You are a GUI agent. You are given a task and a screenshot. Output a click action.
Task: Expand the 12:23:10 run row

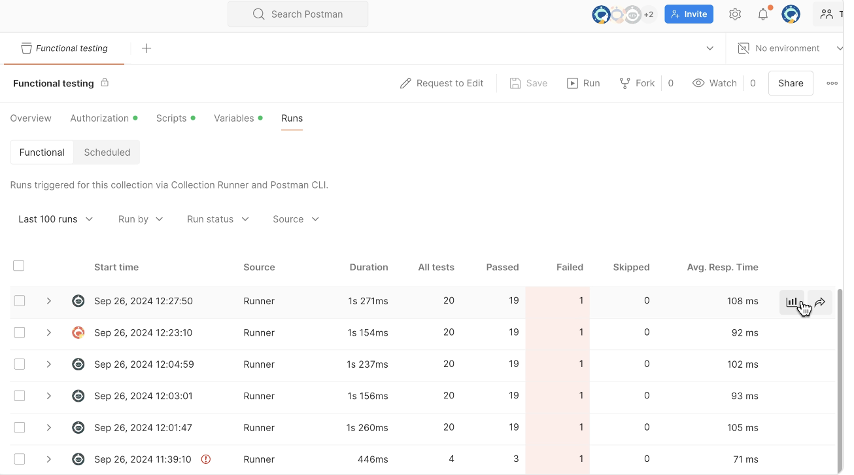[49, 333]
